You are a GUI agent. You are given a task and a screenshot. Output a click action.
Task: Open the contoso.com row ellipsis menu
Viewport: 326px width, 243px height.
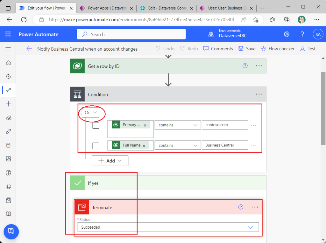[254, 125]
